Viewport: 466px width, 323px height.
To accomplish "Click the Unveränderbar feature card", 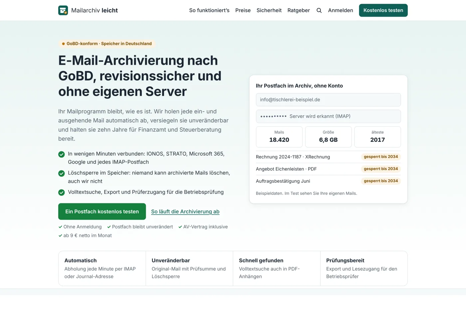I will tap(189, 268).
